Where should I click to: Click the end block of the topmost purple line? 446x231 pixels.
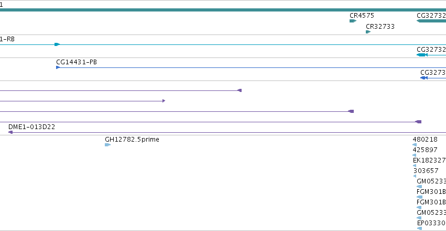(x=240, y=90)
